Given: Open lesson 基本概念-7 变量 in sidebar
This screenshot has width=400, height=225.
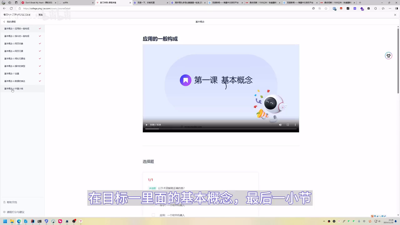Looking at the screenshot, I should [x=12, y=74].
